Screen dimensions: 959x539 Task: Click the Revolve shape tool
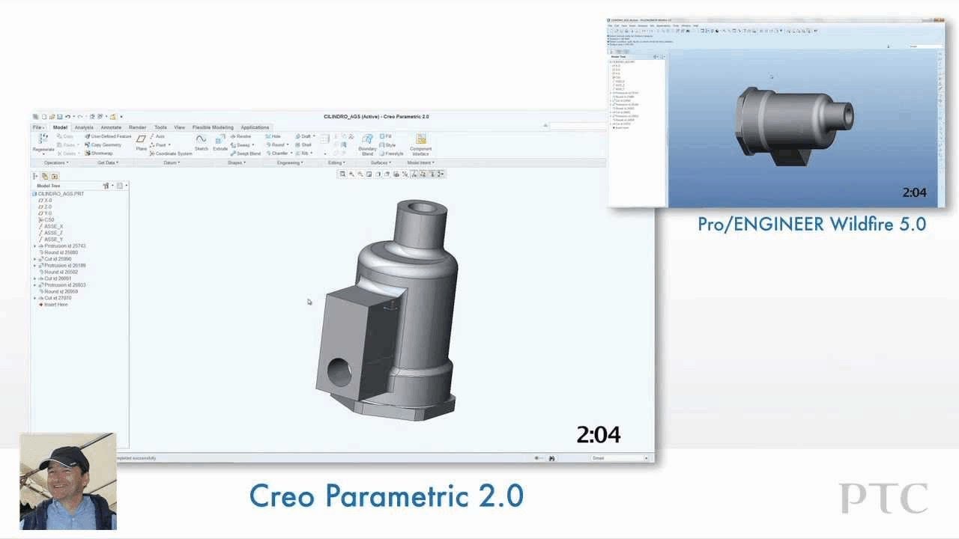241,136
